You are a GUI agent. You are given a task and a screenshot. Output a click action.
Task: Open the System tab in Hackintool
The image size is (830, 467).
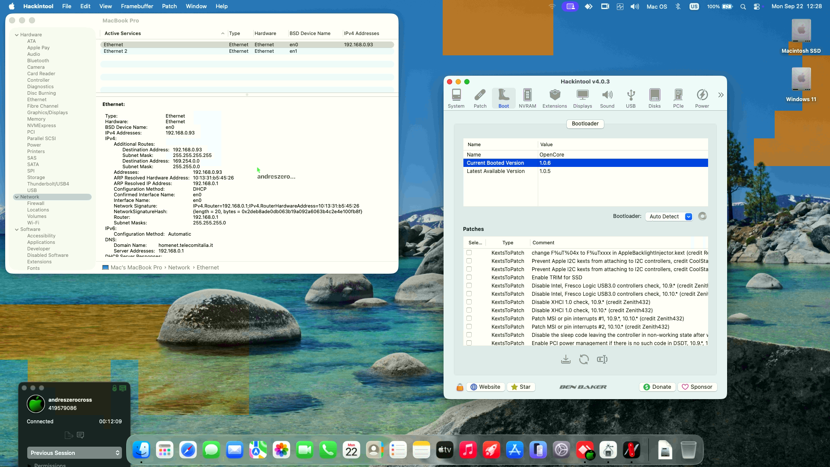(456, 98)
